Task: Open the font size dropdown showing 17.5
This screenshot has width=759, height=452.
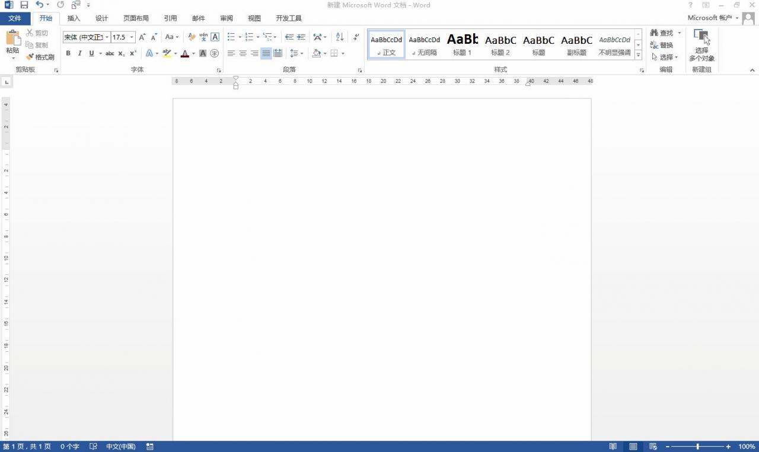Action: point(132,37)
